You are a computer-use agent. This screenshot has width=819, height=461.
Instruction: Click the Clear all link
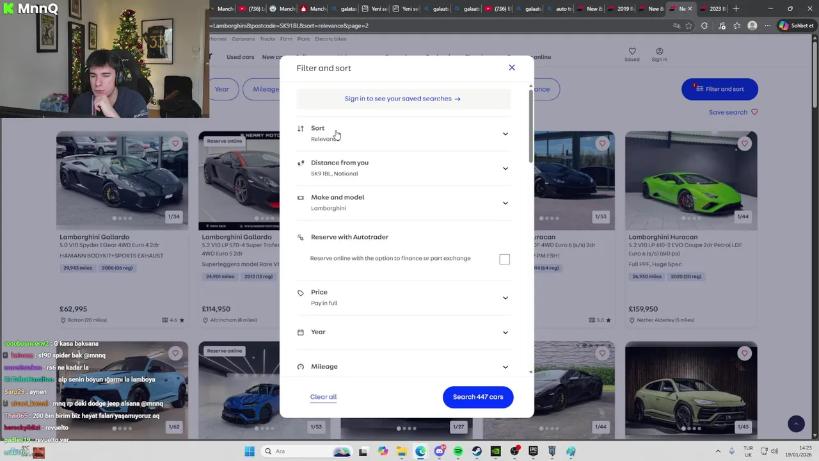click(x=323, y=397)
